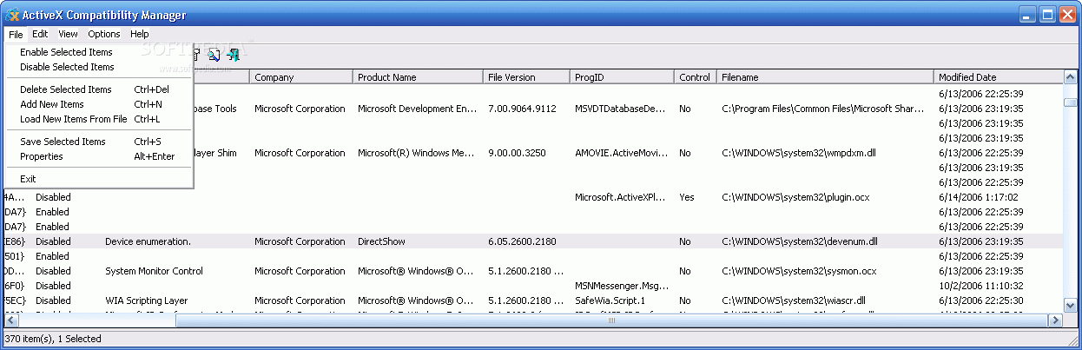Sort by the Control column header
Image resolution: width=1082 pixels, height=350 pixels.
[x=696, y=77]
